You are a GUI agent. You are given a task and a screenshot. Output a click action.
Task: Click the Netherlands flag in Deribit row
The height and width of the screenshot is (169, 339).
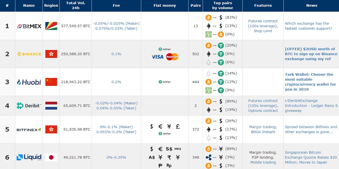pos(51,106)
